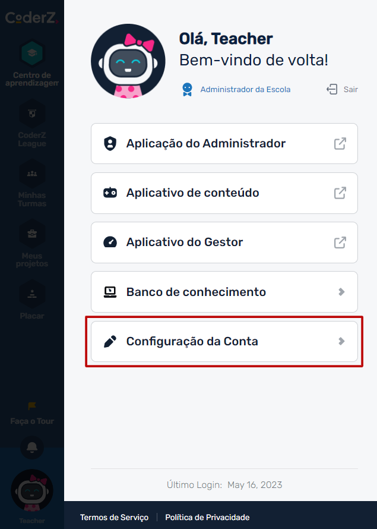
Task: Click external link icon for Aplicação do Administrador
Action: point(340,143)
